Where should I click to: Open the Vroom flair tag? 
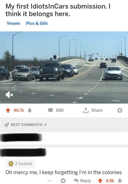(x=13, y=23)
